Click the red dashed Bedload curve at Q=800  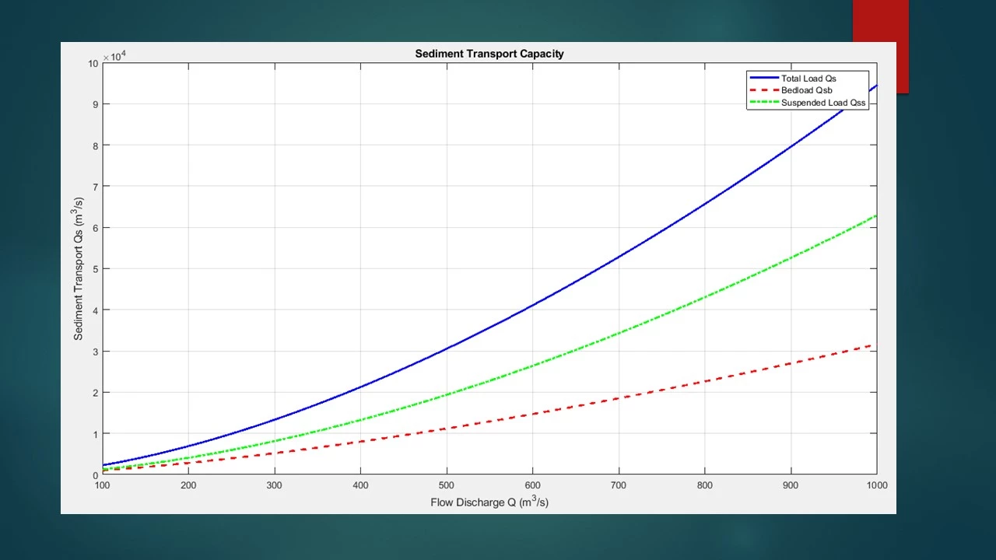tap(704, 381)
